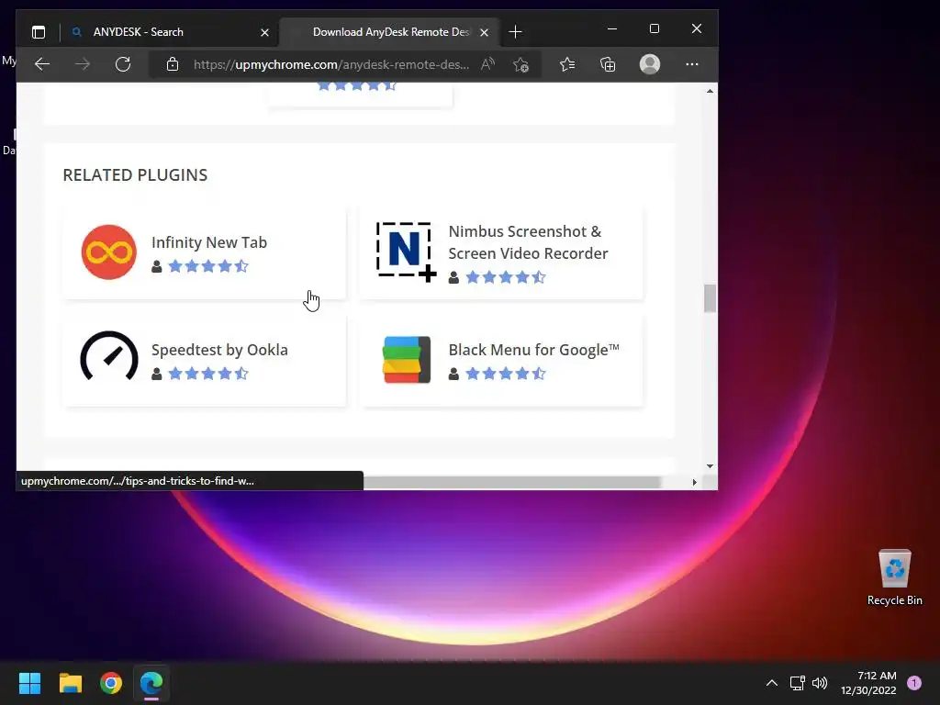This screenshot has width=940, height=705.
Task: Open the browser profile avatar
Action: 650,64
